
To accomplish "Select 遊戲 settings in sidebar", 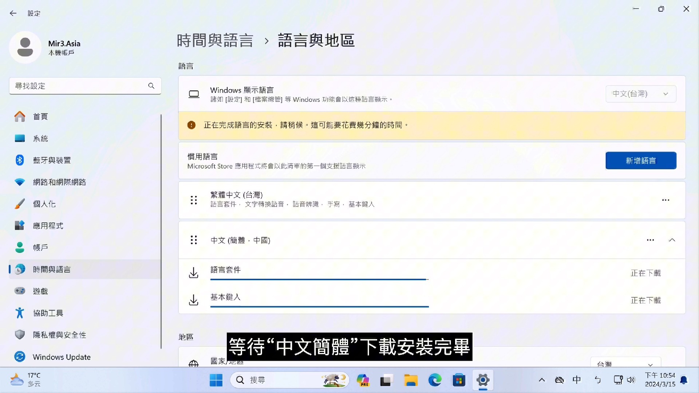I will [x=41, y=291].
